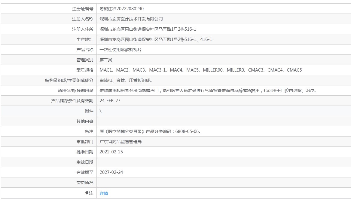Click the 适用范围/预期用途 label
The width and height of the screenshot is (351, 200).
coord(75,91)
